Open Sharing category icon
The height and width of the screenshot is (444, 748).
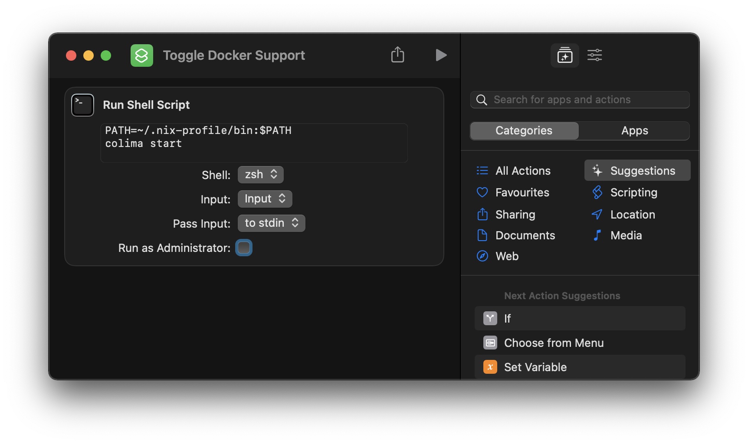[482, 214]
